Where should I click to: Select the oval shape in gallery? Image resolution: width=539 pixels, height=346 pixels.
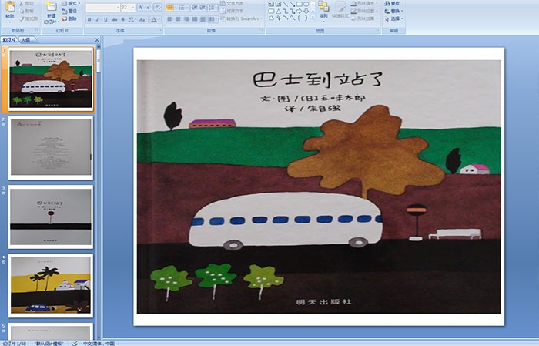pos(306,4)
